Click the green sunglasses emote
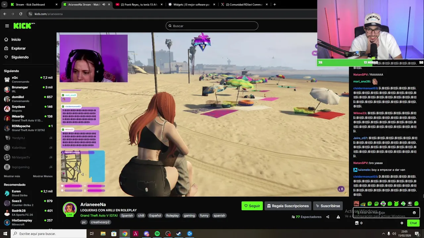This screenshot has height=238, width=424. (376, 204)
